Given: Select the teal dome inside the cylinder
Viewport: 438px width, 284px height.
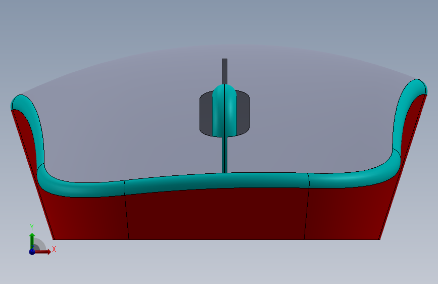Looking at the screenshot, I should 225,110.
